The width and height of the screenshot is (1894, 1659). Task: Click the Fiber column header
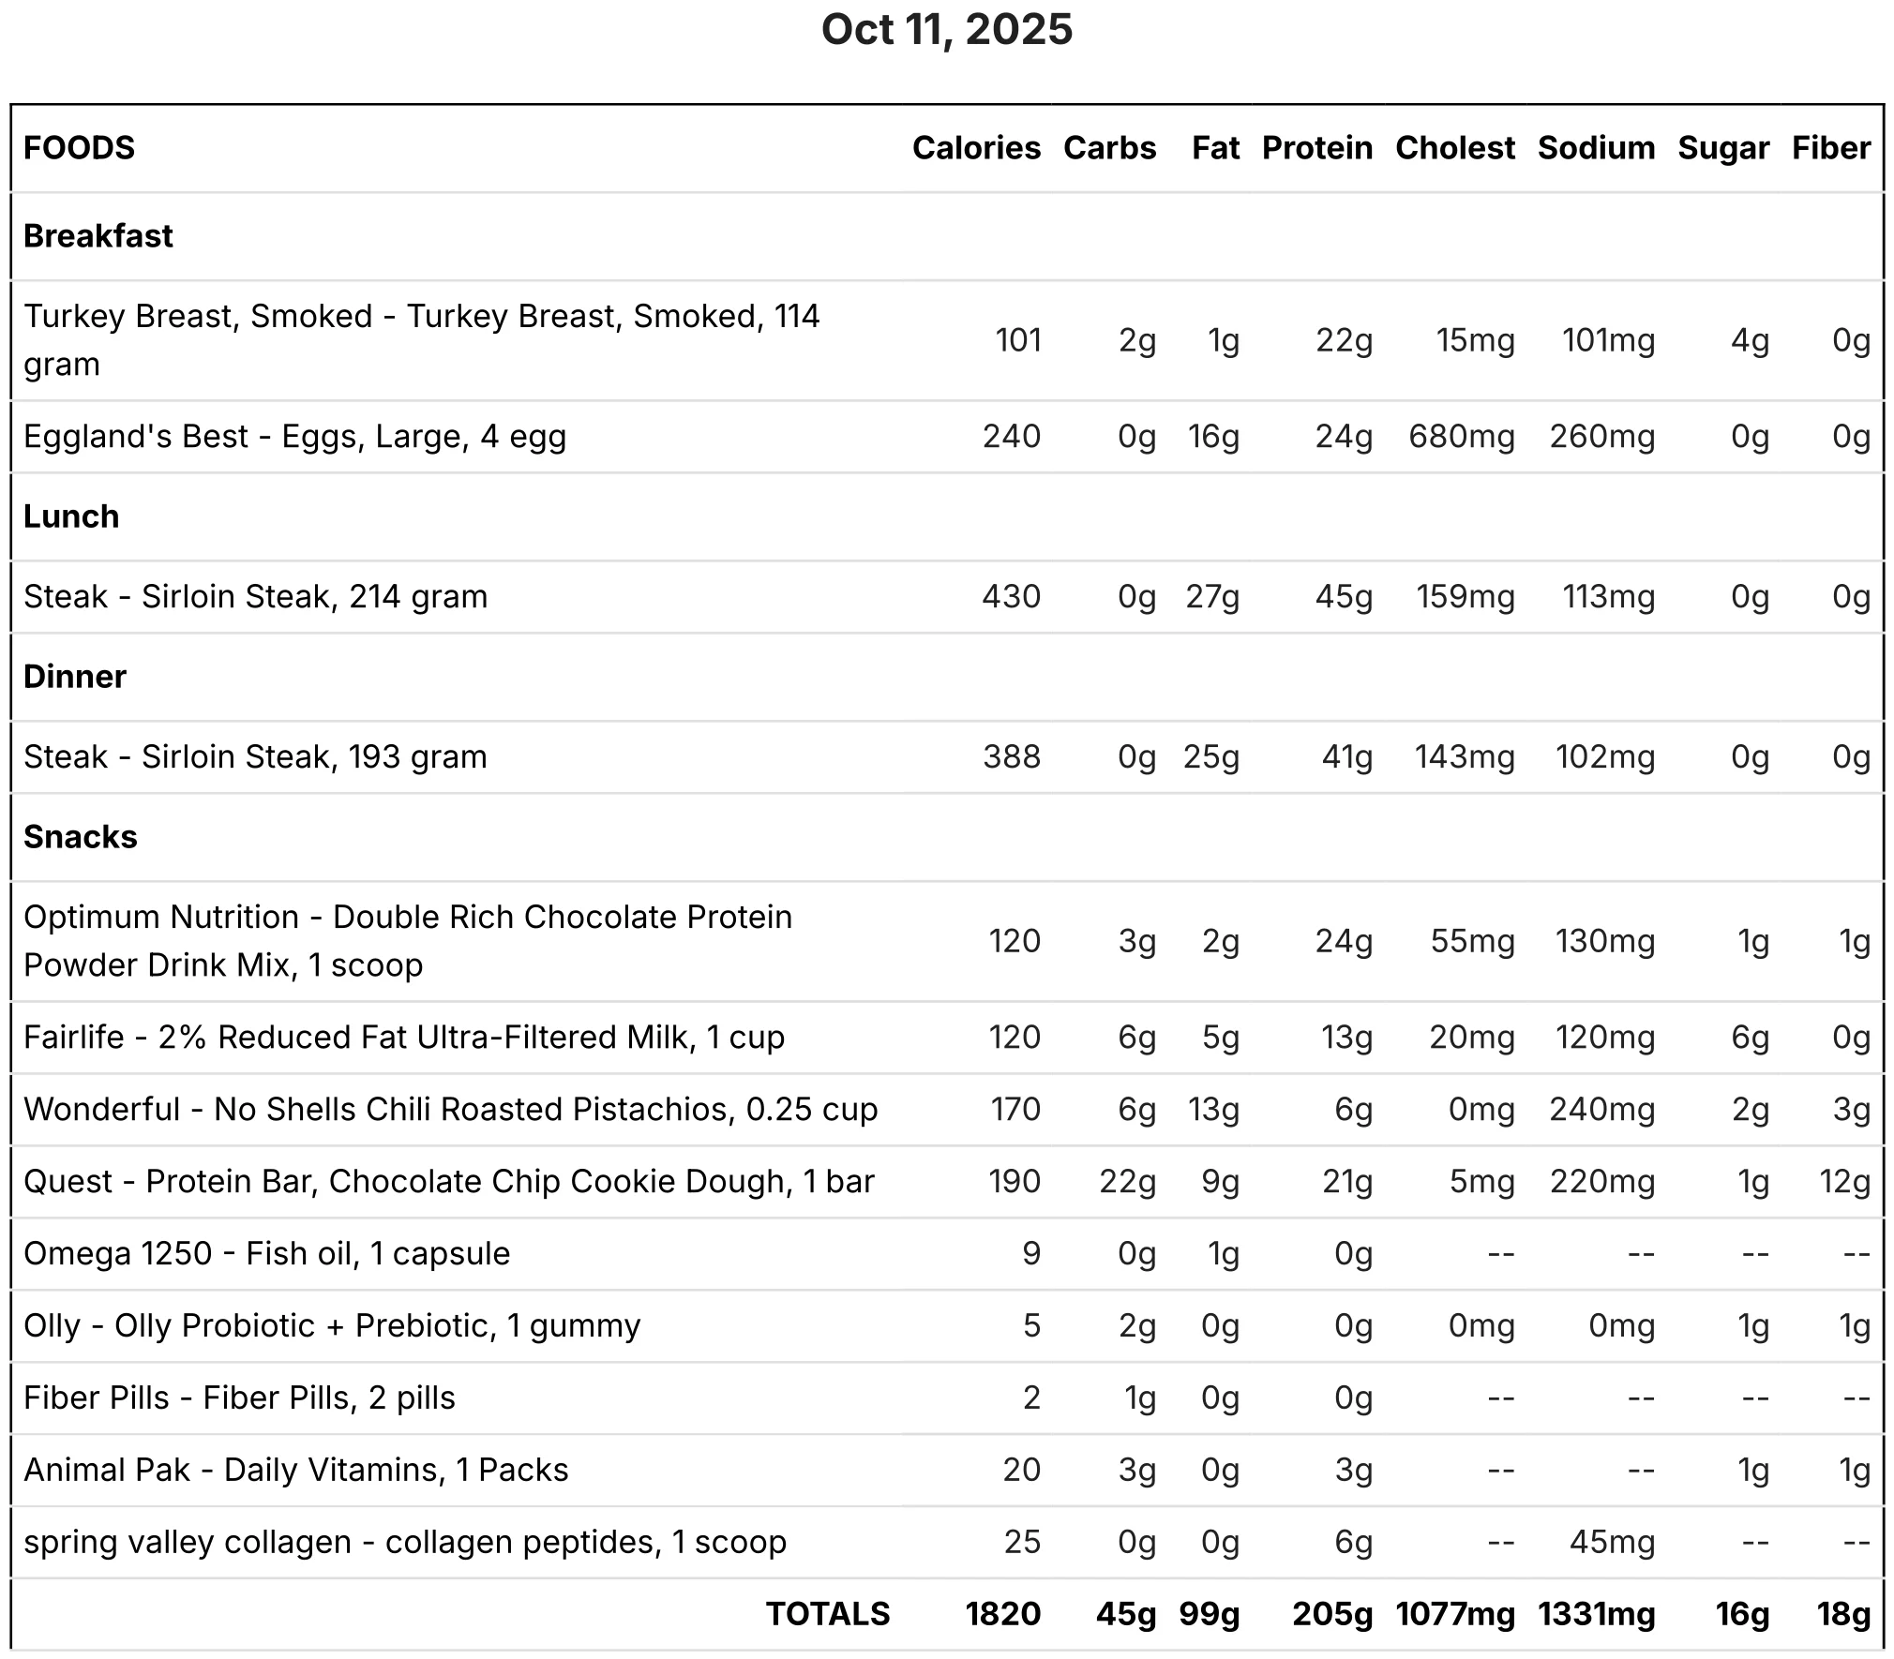click(x=1831, y=148)
